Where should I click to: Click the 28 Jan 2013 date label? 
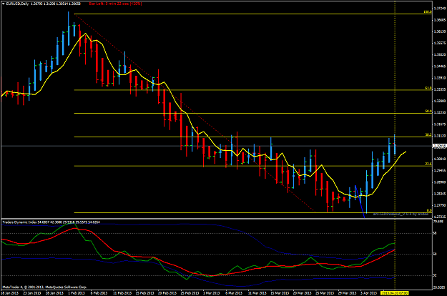[54, 293]
